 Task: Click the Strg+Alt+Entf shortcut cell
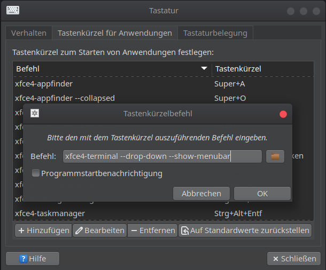click(x=238, y=213)
